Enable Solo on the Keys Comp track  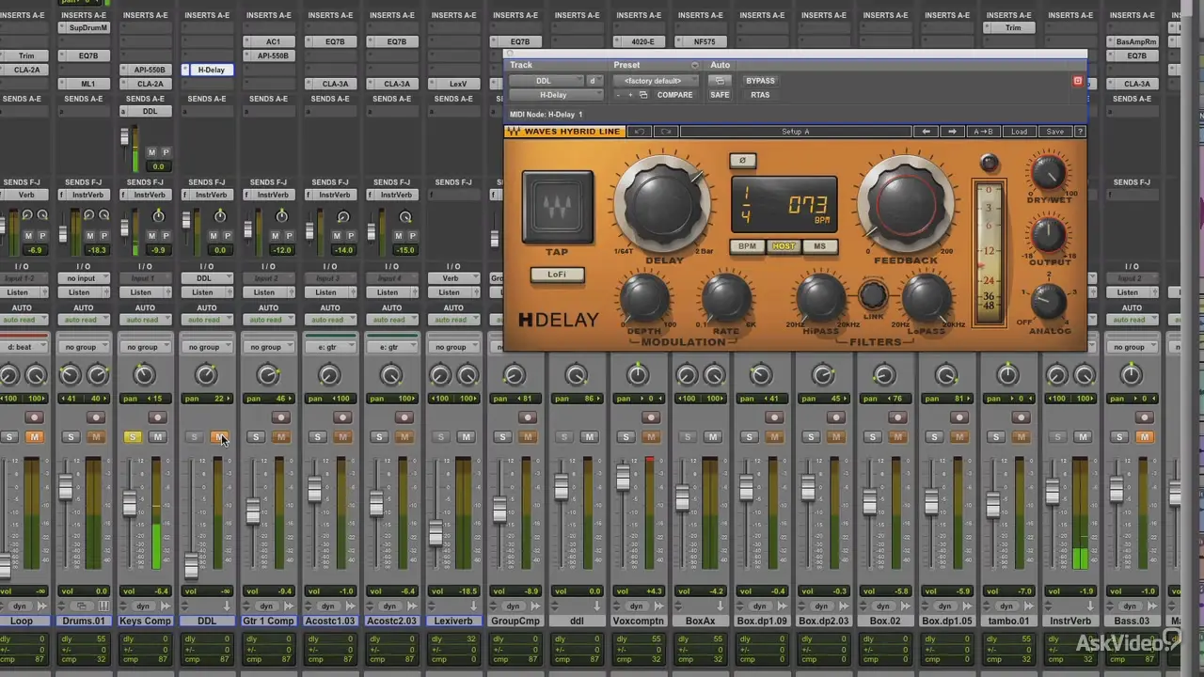(132, 437)
